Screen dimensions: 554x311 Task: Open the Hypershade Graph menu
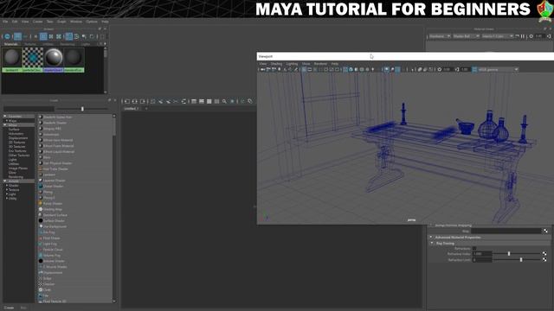61,22
